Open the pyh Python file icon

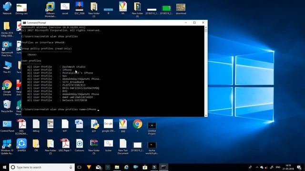coord(94,125)
